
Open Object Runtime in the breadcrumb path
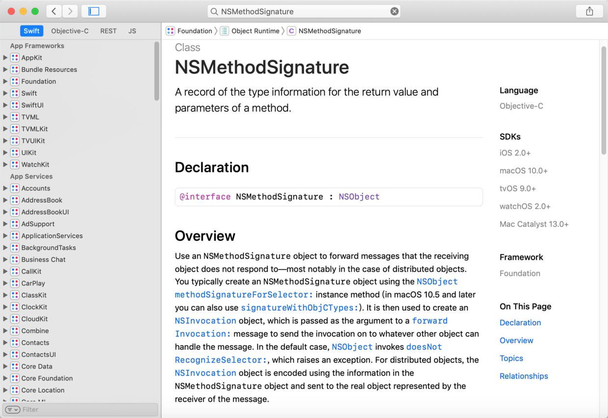coord(255,31)
